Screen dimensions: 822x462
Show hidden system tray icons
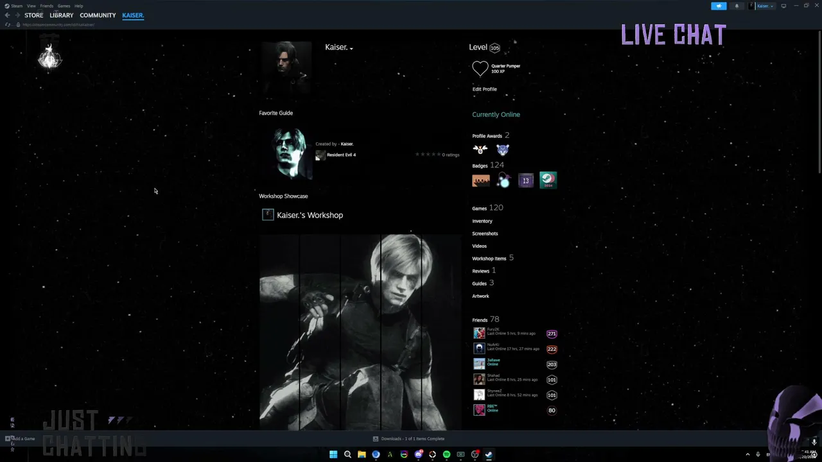point(748,454)
